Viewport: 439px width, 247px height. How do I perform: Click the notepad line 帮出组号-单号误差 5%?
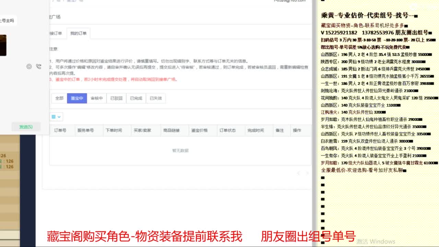(365, 47)
